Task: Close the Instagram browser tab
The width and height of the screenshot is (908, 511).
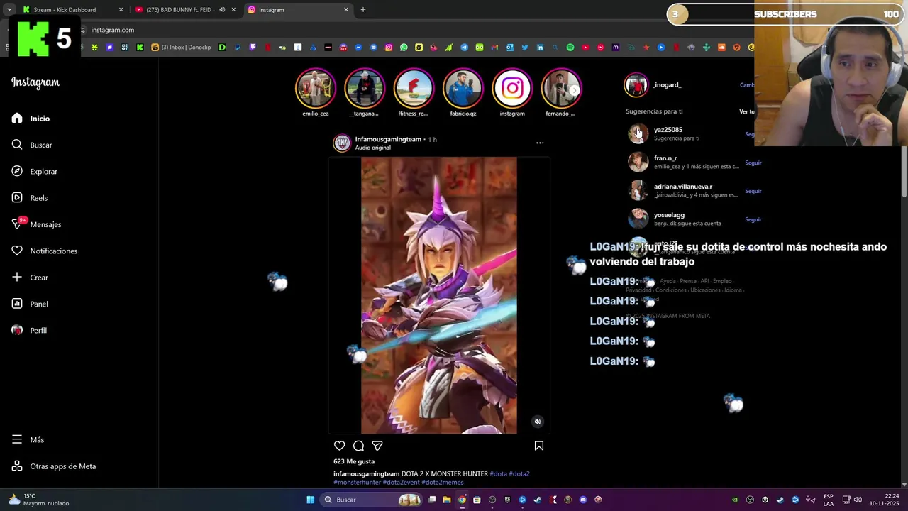Action: tap(346, 10)
